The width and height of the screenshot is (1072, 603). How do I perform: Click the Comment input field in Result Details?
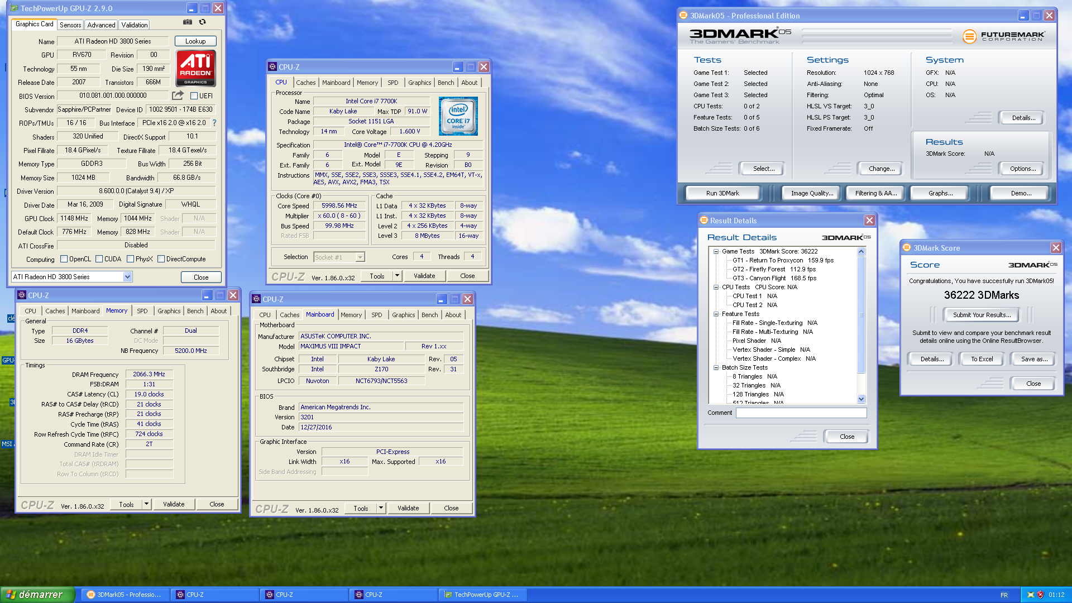point(801,413)
